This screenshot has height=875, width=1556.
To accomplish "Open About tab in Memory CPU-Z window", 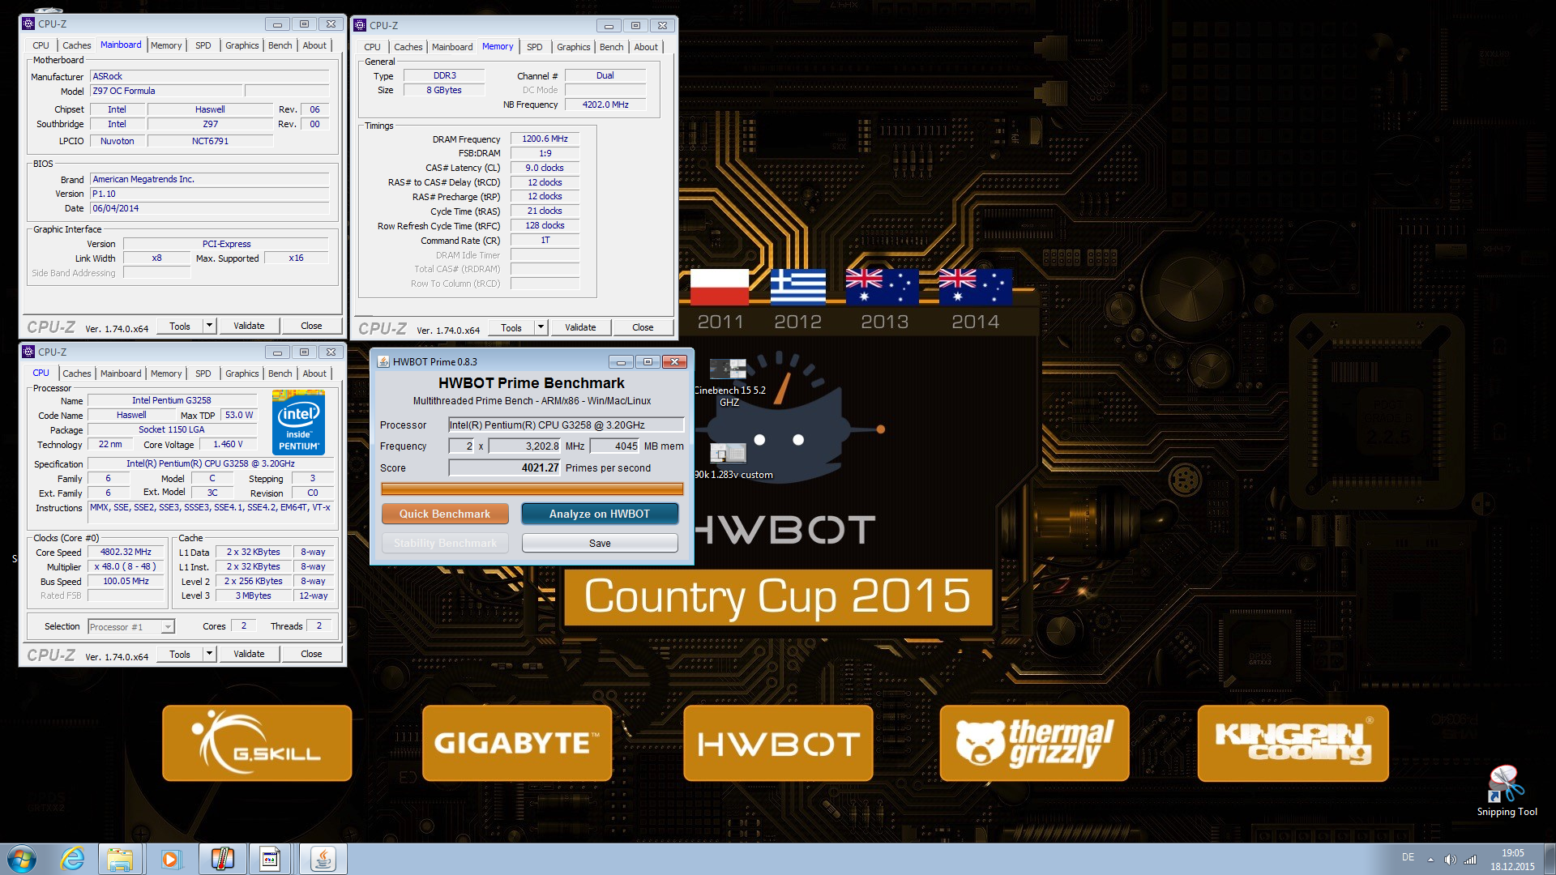I will 646,47.
